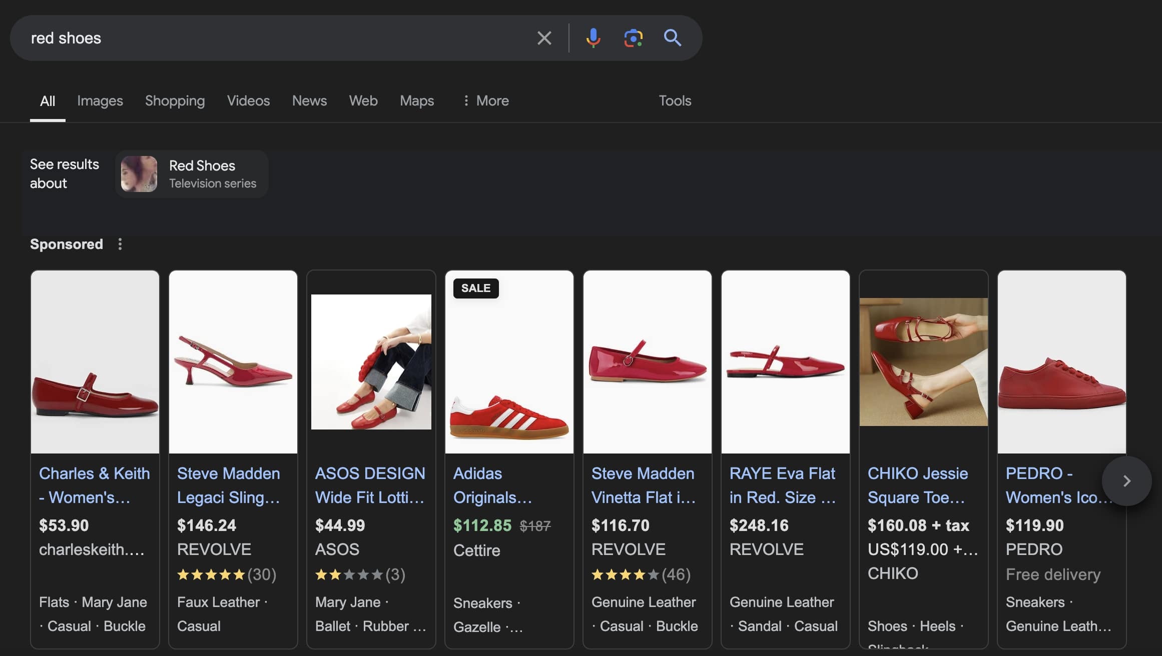Click the four-star (46) rating
This screenshot has width=1162, height=656.
(641, 574)
